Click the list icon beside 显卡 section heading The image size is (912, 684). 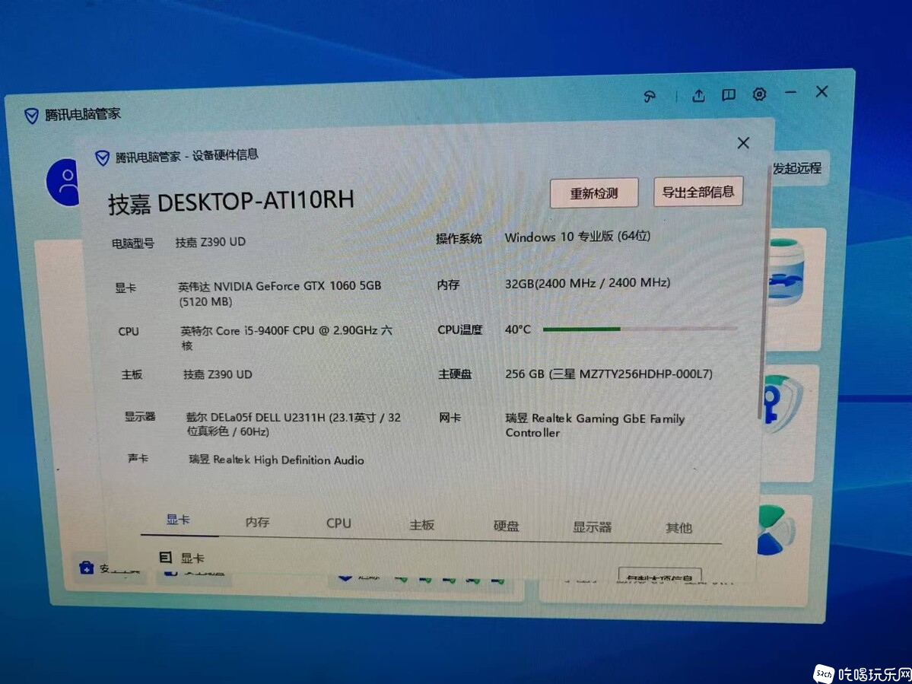coord(165,558)
